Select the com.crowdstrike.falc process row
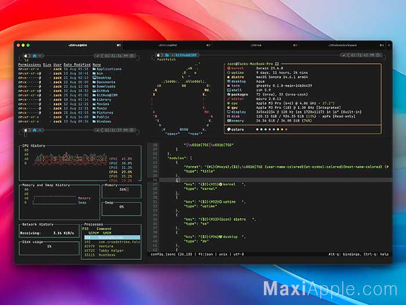The height and width of the screenshot is (305, 406). coord(112,242)
